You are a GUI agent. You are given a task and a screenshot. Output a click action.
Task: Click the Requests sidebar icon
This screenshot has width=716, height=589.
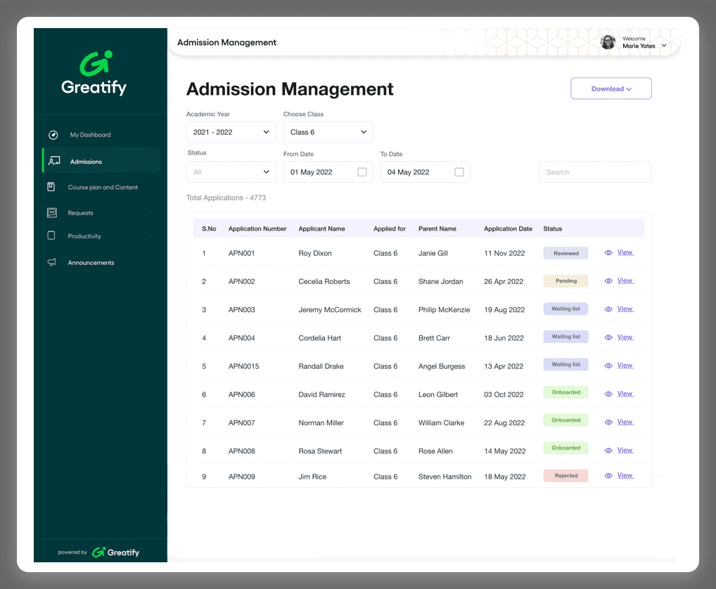51,212
